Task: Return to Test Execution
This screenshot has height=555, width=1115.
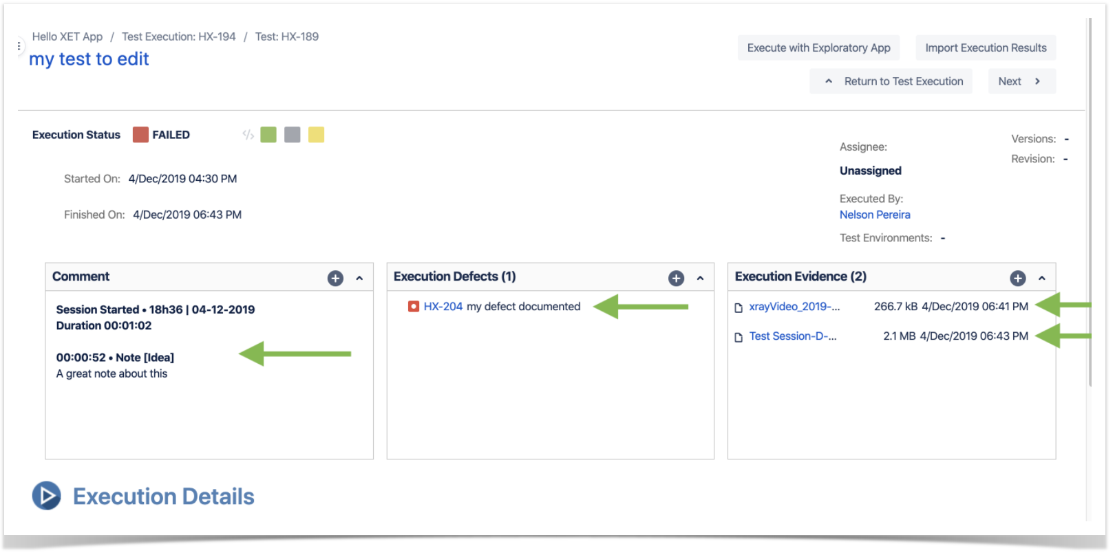Action: point(891,81)
